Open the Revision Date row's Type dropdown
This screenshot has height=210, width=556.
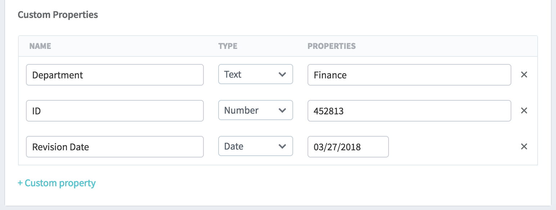pos(255,147)
